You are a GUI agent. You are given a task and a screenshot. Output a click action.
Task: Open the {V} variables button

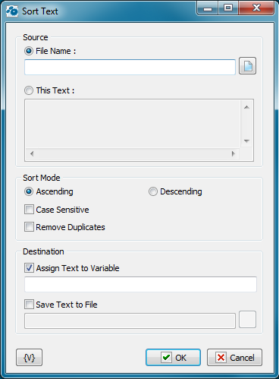[x=29, y=358]
